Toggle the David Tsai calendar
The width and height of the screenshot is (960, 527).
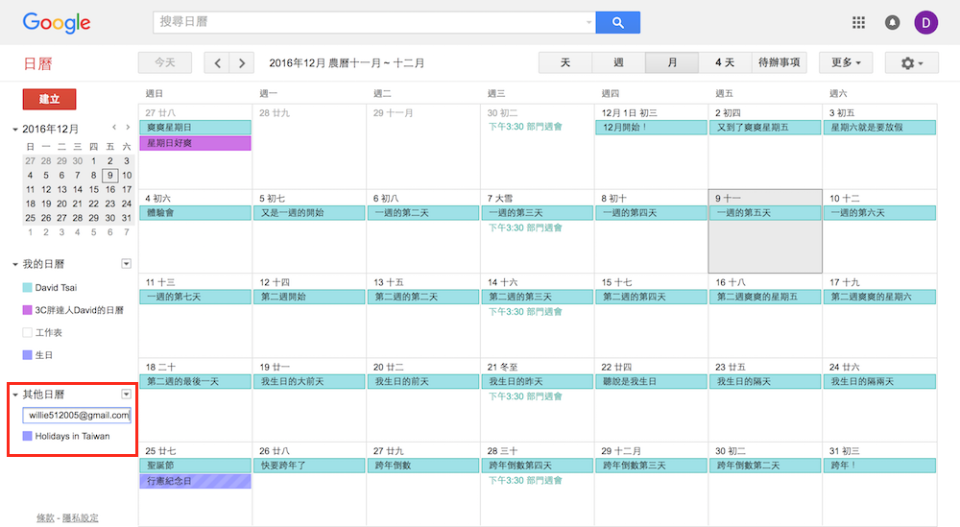point(27,287)
